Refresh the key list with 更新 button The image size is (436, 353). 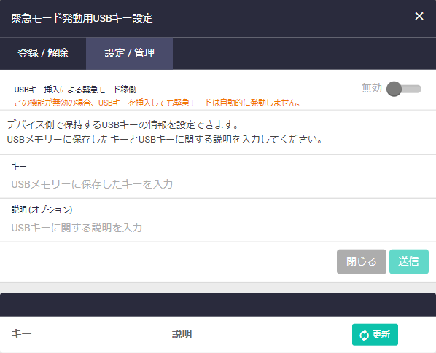pyautogui.click(x=375, y=334)
